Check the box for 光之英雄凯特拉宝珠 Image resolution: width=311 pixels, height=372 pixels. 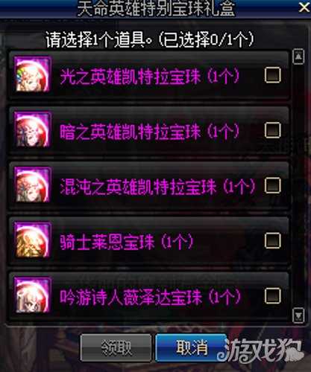272,74
